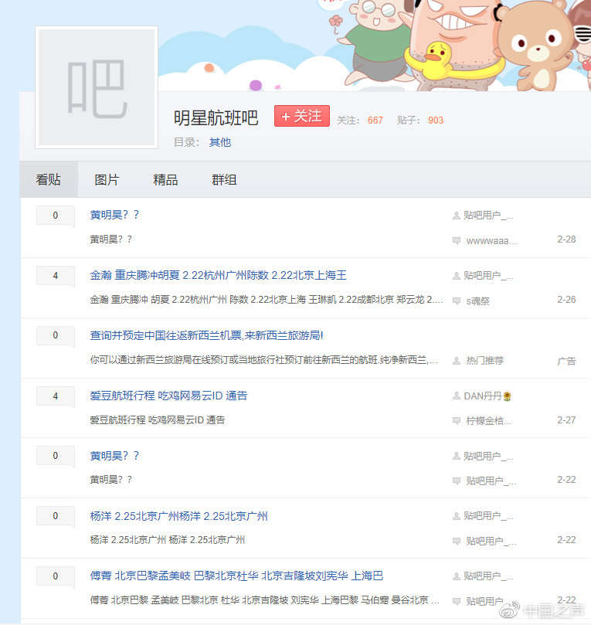Open the 明星航班吧 forum title
This screenshot has width=591, height=625.
pos(216,118)
